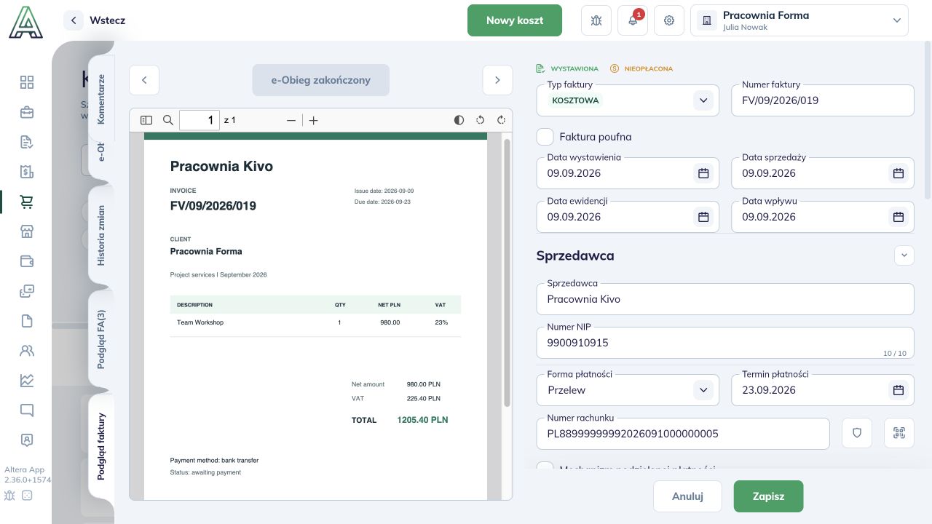
Task: Click the Nowy koszt button
Action: (515, 20)
